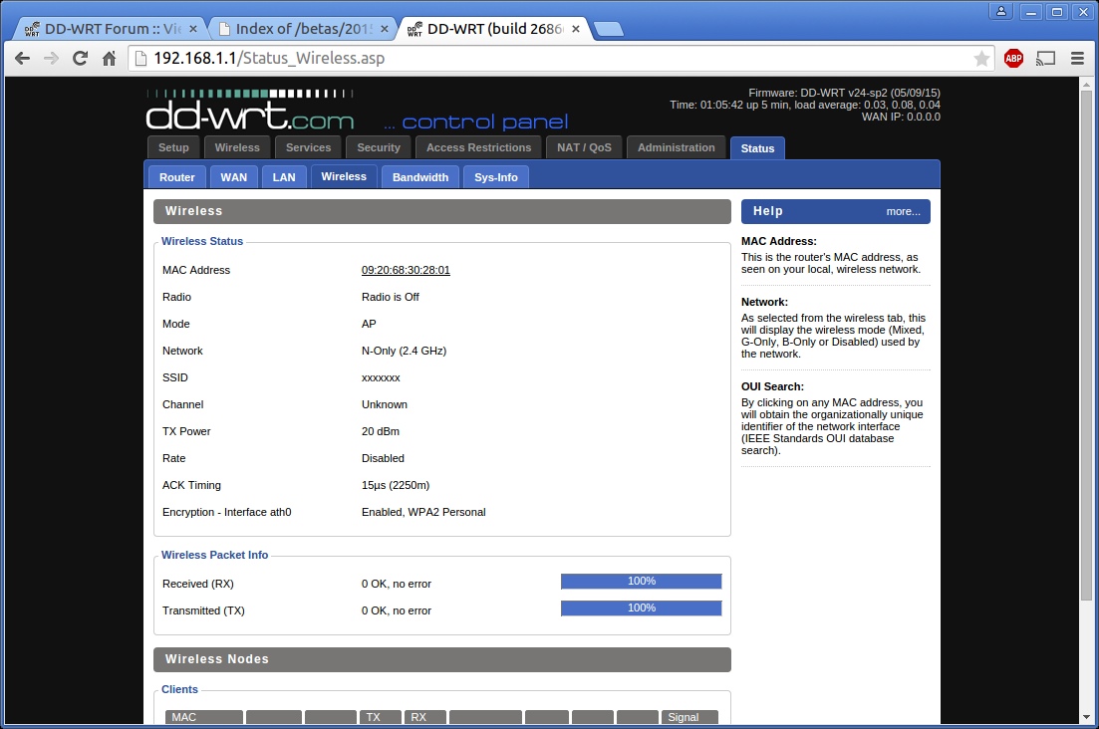This screenshot has width=1099, height=729.
Task: Click the 'Radio is Off' status value
Action: [x=391, y=297]
